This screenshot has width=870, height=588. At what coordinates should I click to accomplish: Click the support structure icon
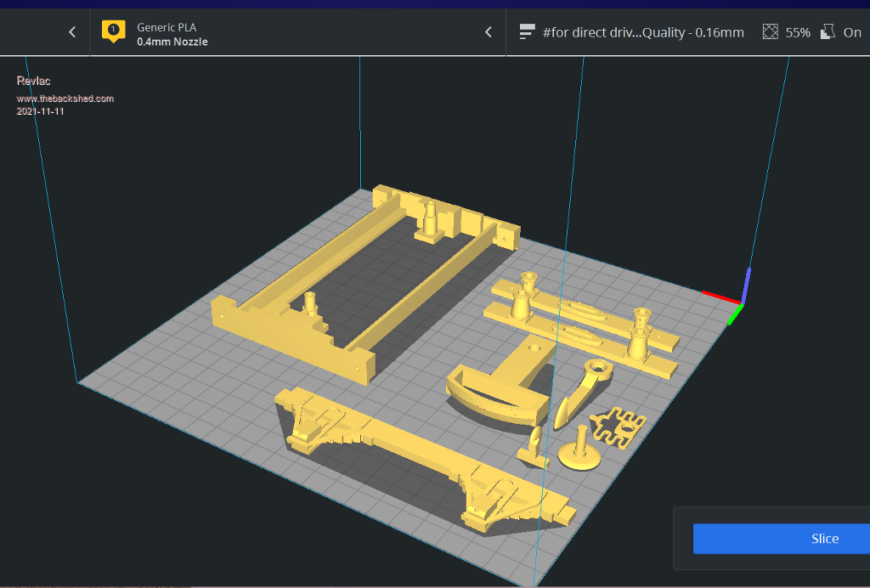828,32
